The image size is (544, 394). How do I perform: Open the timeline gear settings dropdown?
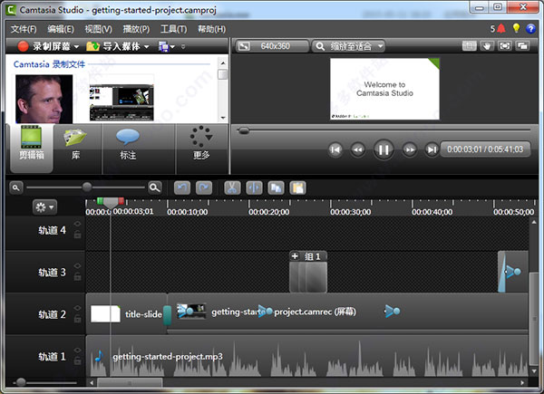click(x=44, y=207)
